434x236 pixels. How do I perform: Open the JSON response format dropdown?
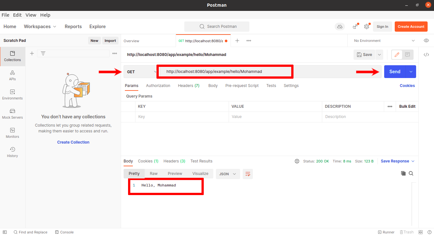(228, 174)
